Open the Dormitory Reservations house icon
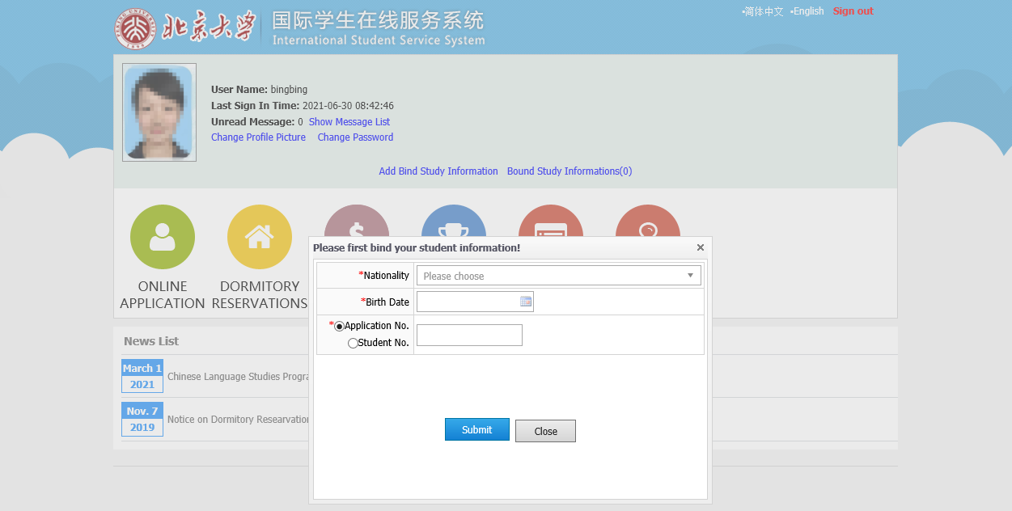 (x=260, y=237)
